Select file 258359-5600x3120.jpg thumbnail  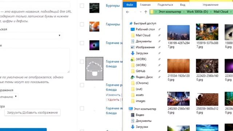click(x=207, y=99)
